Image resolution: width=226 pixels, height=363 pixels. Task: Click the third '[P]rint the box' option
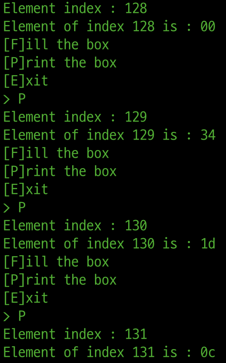point(60,280)
